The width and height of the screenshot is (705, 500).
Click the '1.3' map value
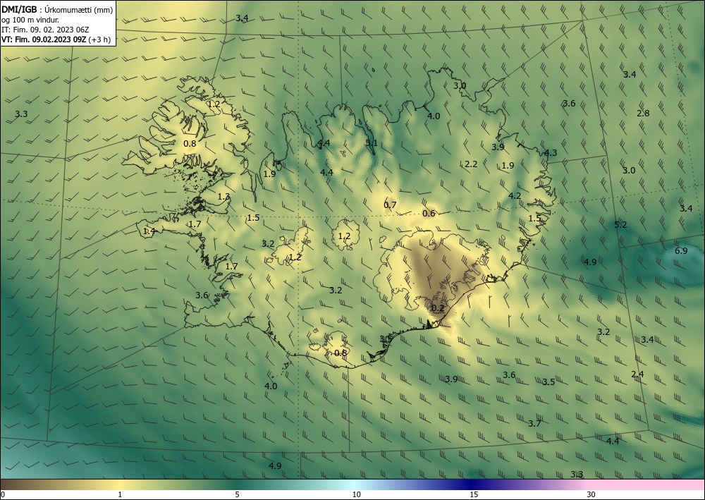click(x=223, y=197)
